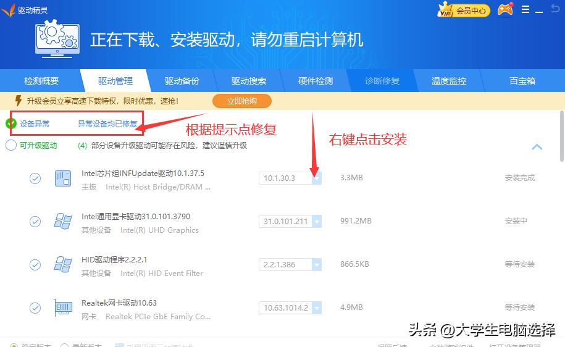The image size is (565, 347).
Task: Click the 安装完成 status for Intel芯片组
Action: 519,178
